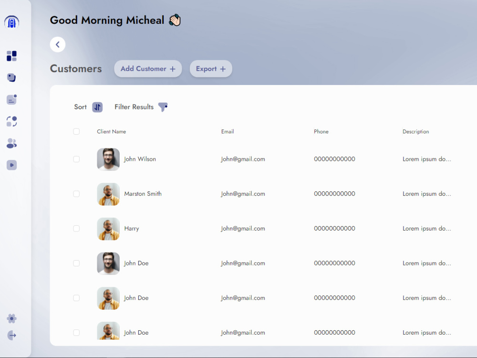Click the logout arrow icon
Viewport: 477px width, 358px height.
[11, 336]
